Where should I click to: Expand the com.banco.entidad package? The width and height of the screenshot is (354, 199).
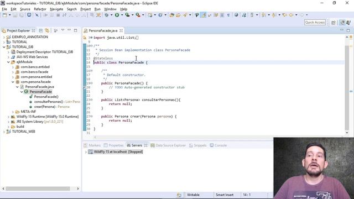tap(13, 67)
